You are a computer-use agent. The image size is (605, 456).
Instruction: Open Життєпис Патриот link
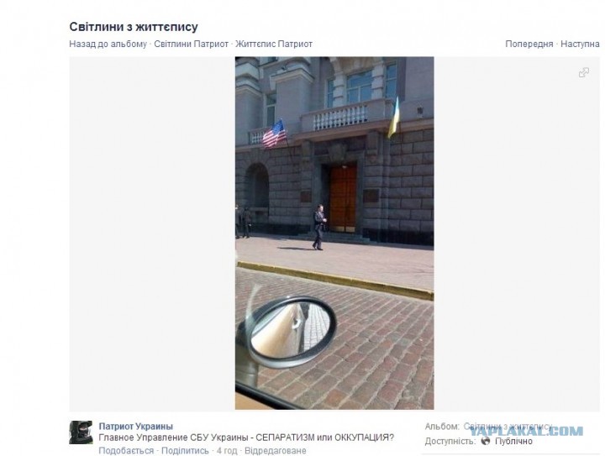click(274, 44)
